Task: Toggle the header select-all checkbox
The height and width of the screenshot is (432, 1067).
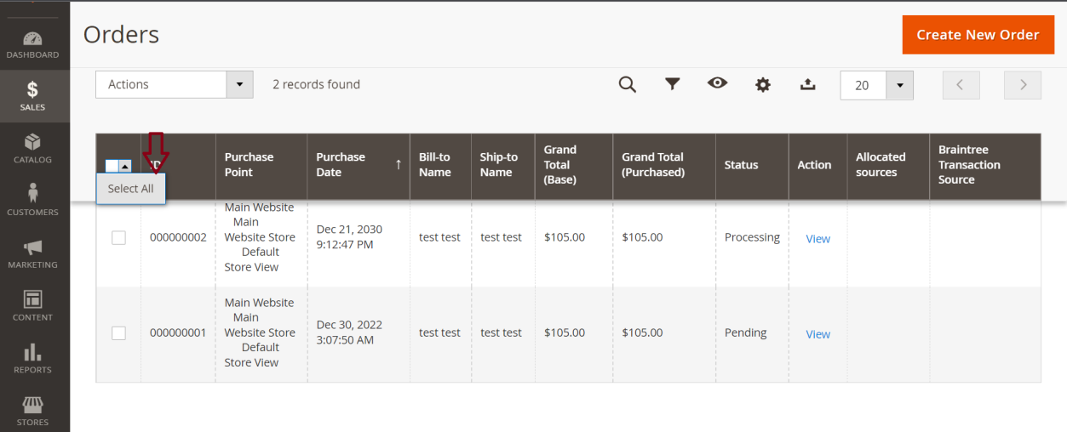Action: coord(112,166)
